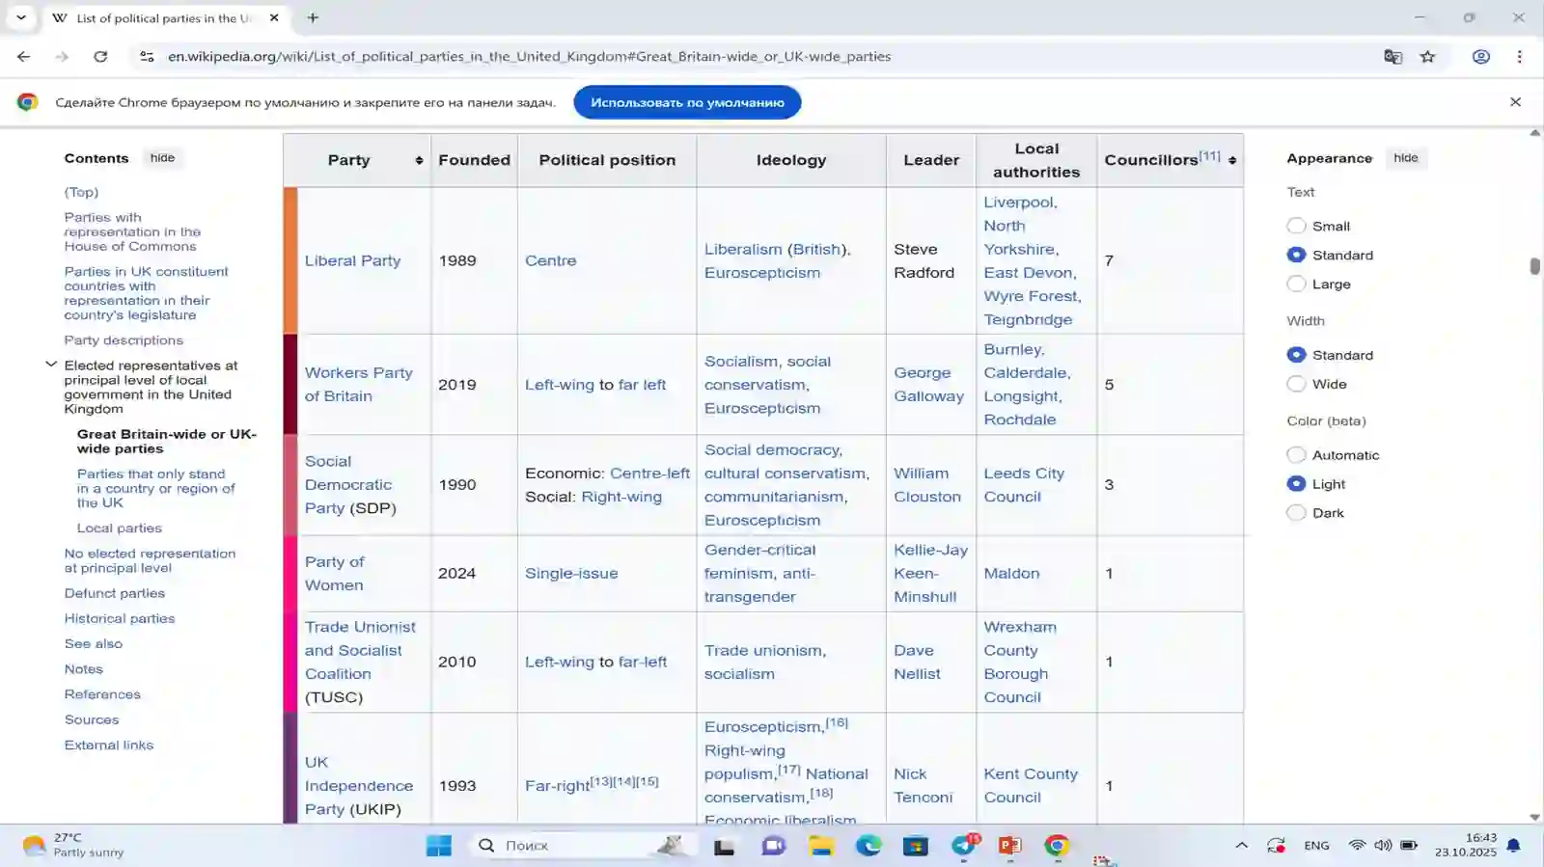Go to Historical parties section
Viewport: 1544px width, 867px height.
tap(120, 618)
